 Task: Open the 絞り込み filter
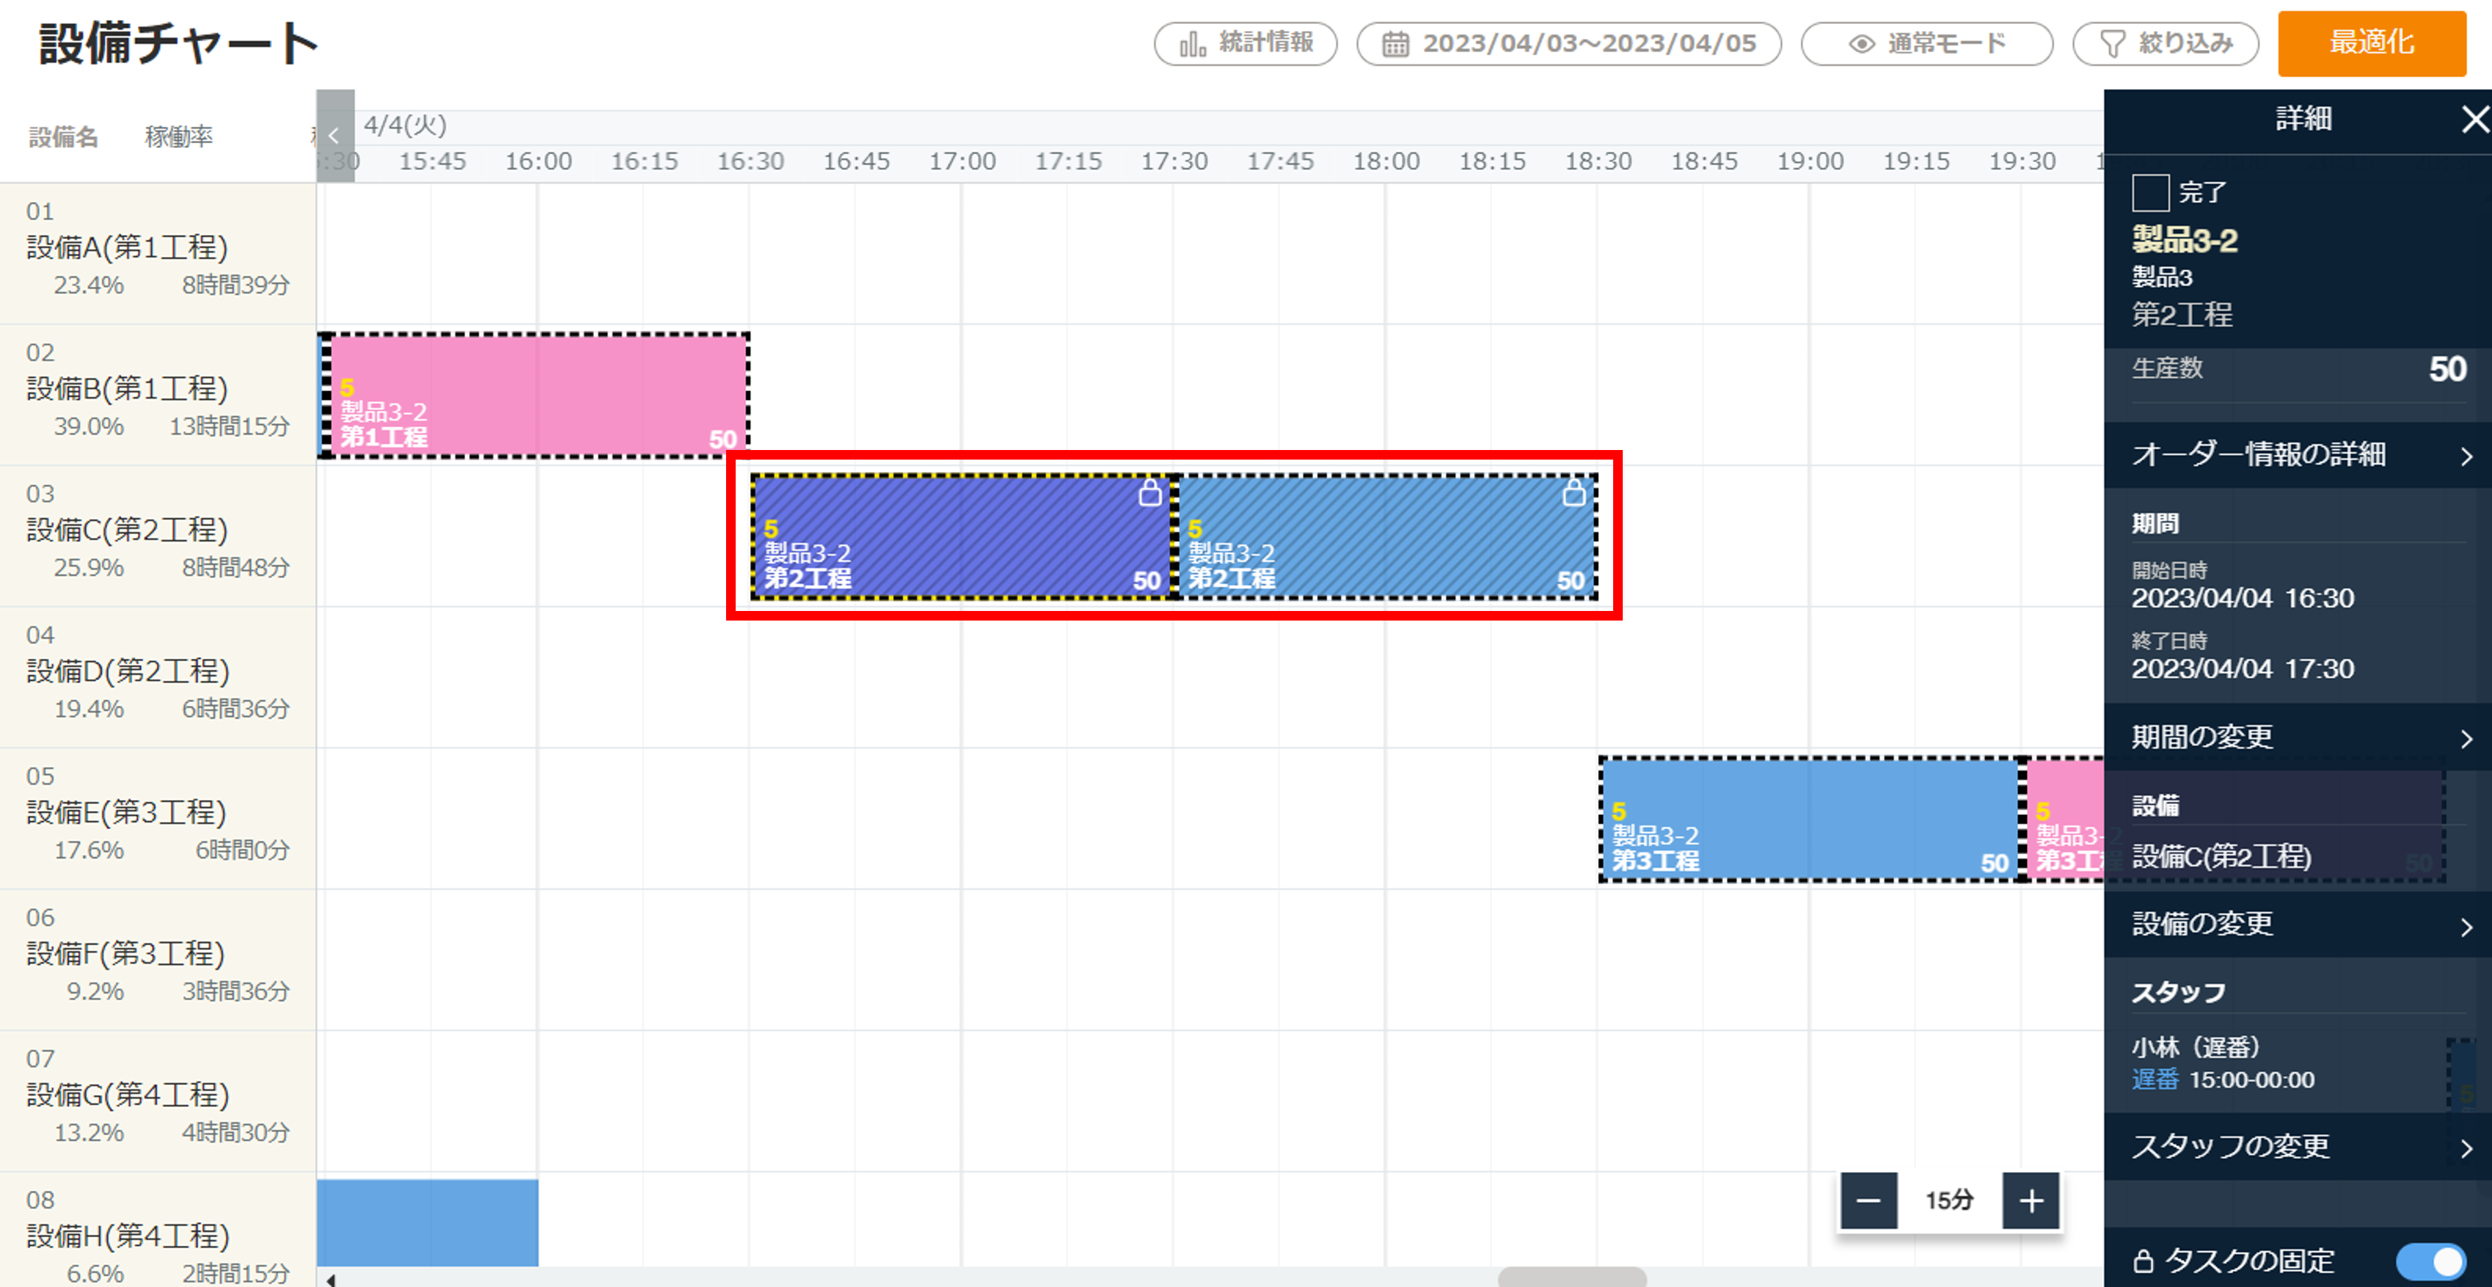[x=2165, y=44]
